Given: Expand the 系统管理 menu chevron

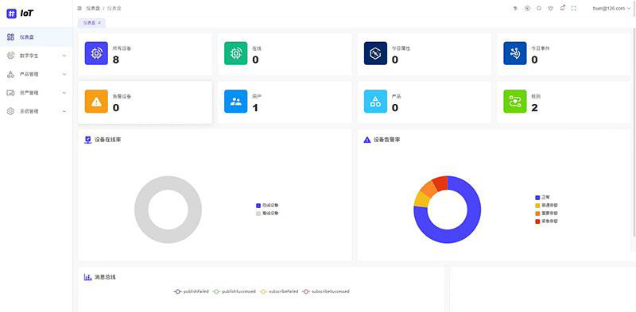Looking at the screenshot, I should [x=64, y=111].
